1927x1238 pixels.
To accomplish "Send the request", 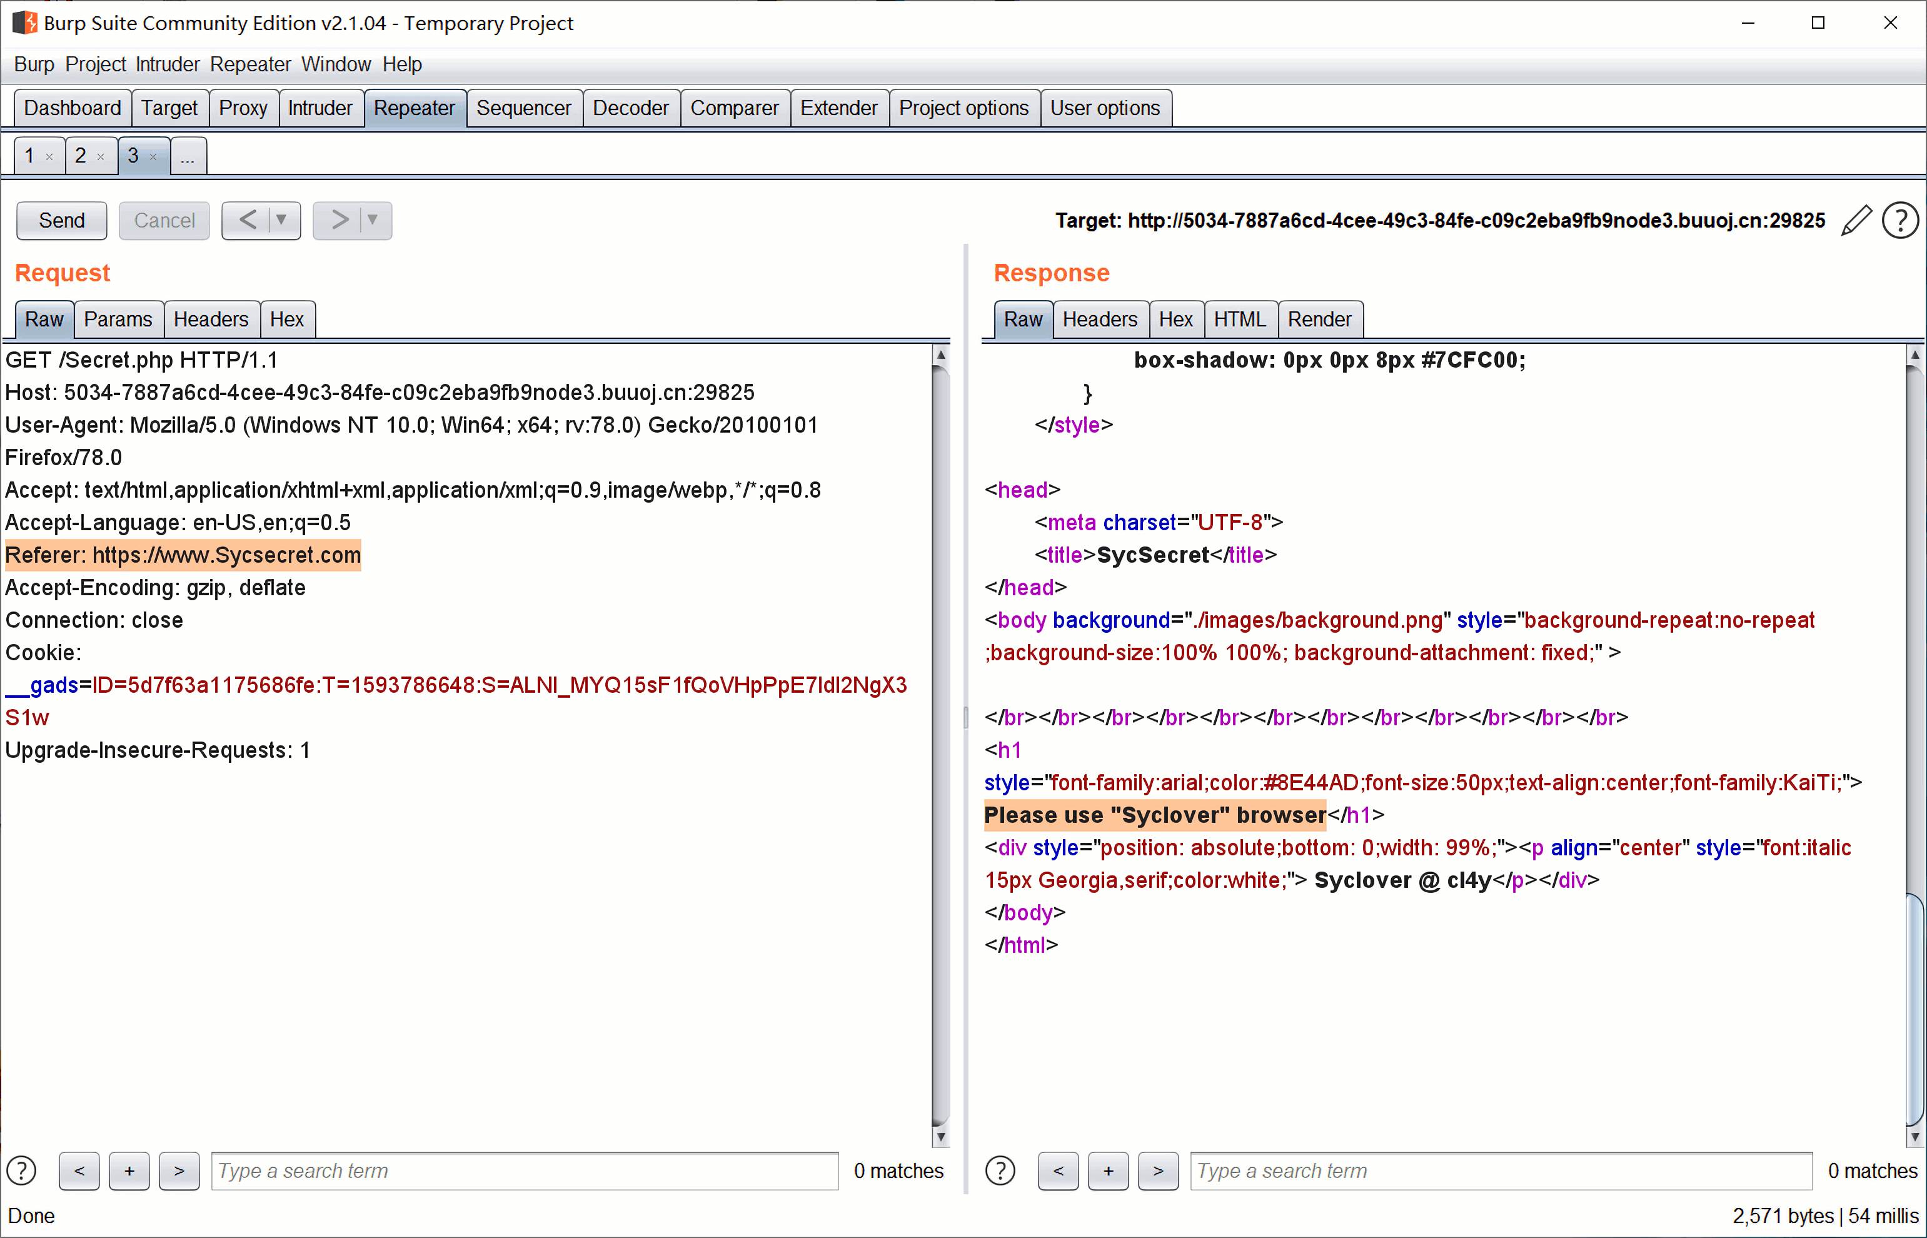I will [x=62, y=220].
